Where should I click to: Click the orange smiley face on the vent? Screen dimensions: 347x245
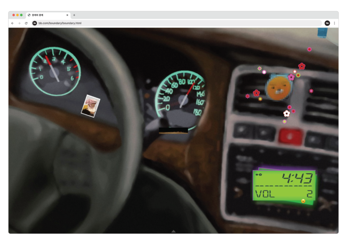tap(279, 88)
